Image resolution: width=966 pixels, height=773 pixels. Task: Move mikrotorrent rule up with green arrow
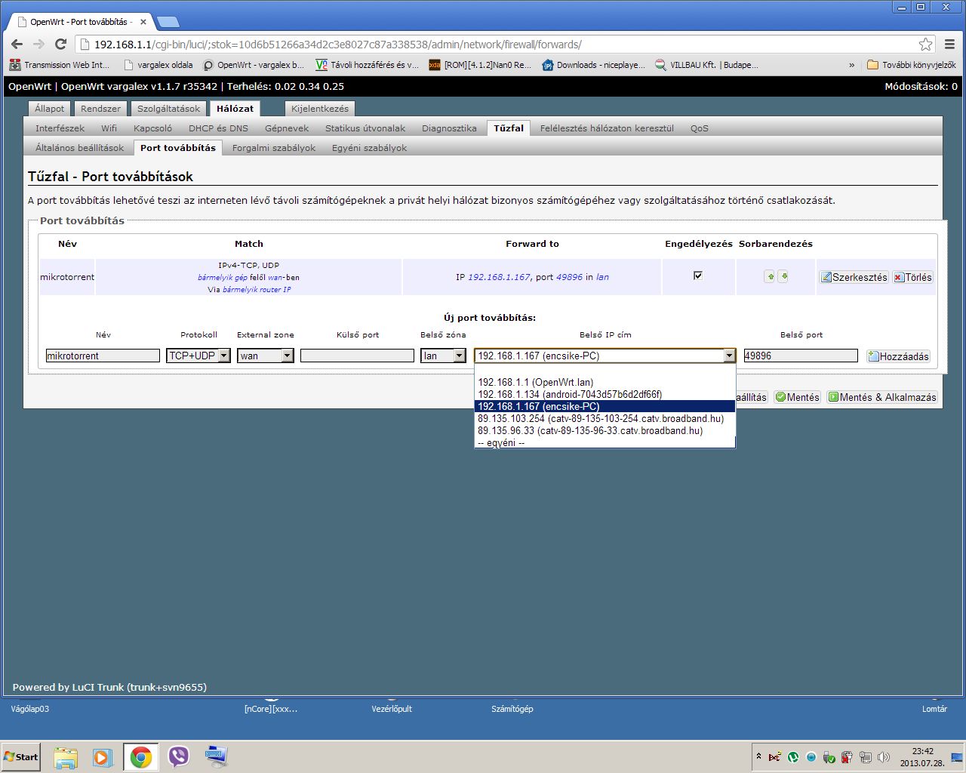point(769,276)
